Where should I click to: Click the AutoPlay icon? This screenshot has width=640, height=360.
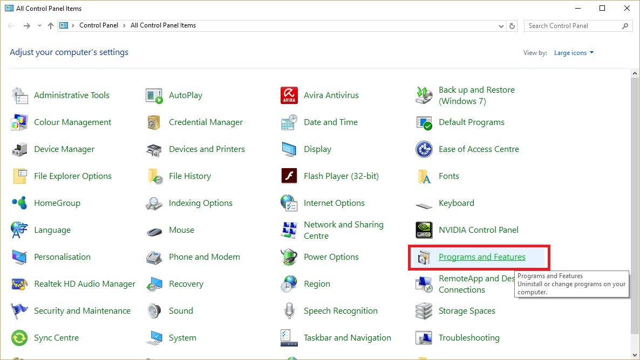(x=154, y=95)
